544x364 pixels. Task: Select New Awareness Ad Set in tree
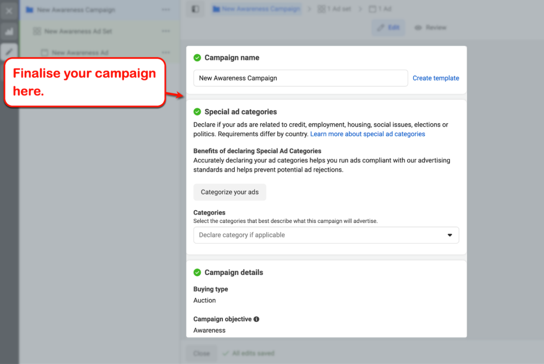(x=78, y=31)
